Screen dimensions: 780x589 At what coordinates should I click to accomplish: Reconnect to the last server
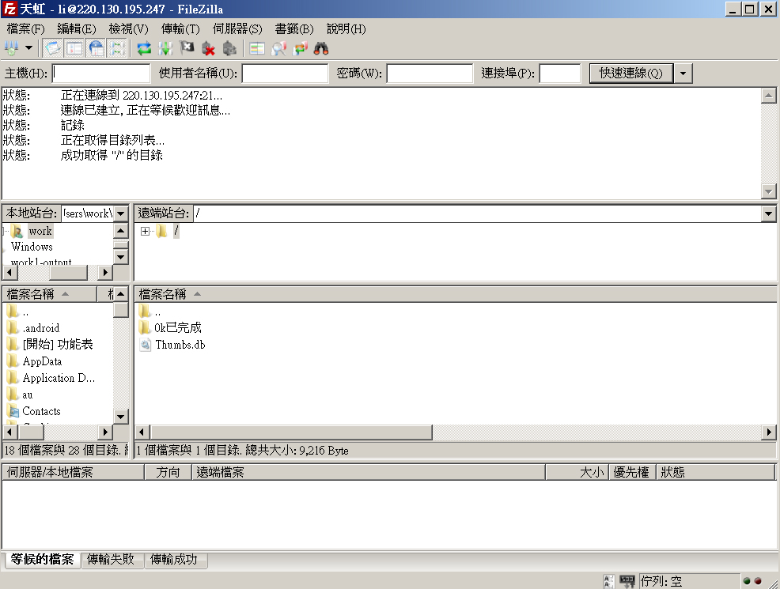coord(229,49)
